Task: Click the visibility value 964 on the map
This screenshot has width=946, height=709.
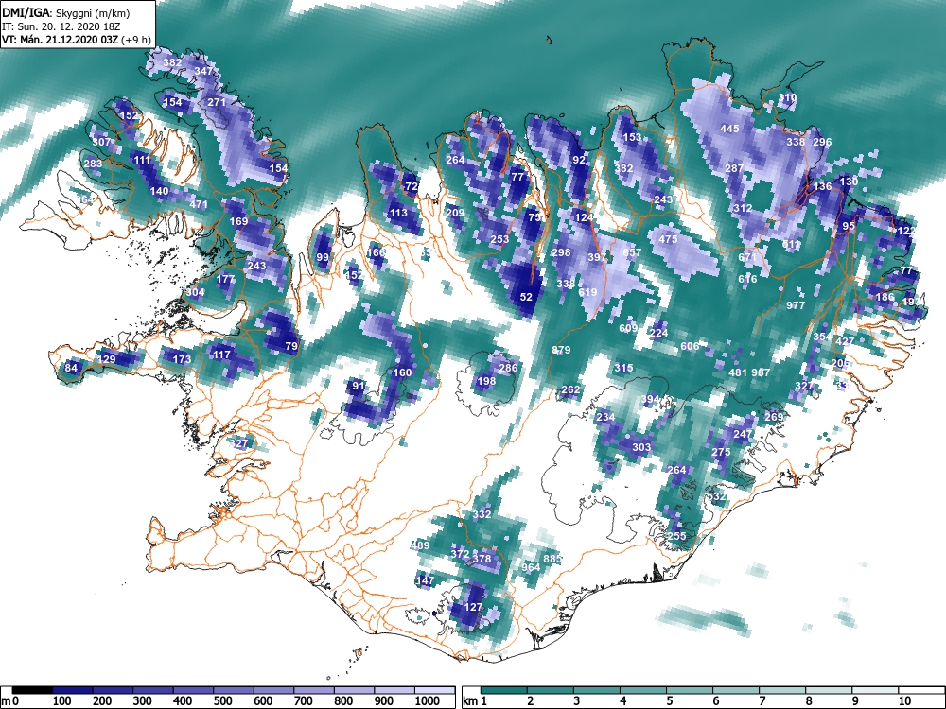Action: 531,567
